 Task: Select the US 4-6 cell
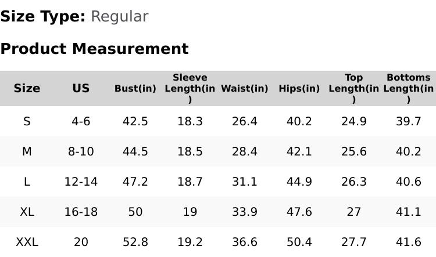point(81,121)
